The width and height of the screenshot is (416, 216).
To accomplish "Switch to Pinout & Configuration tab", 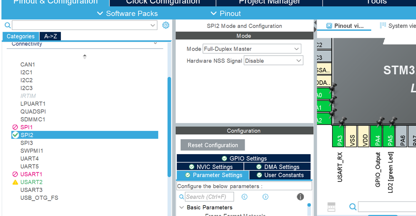I will (55, 2).
